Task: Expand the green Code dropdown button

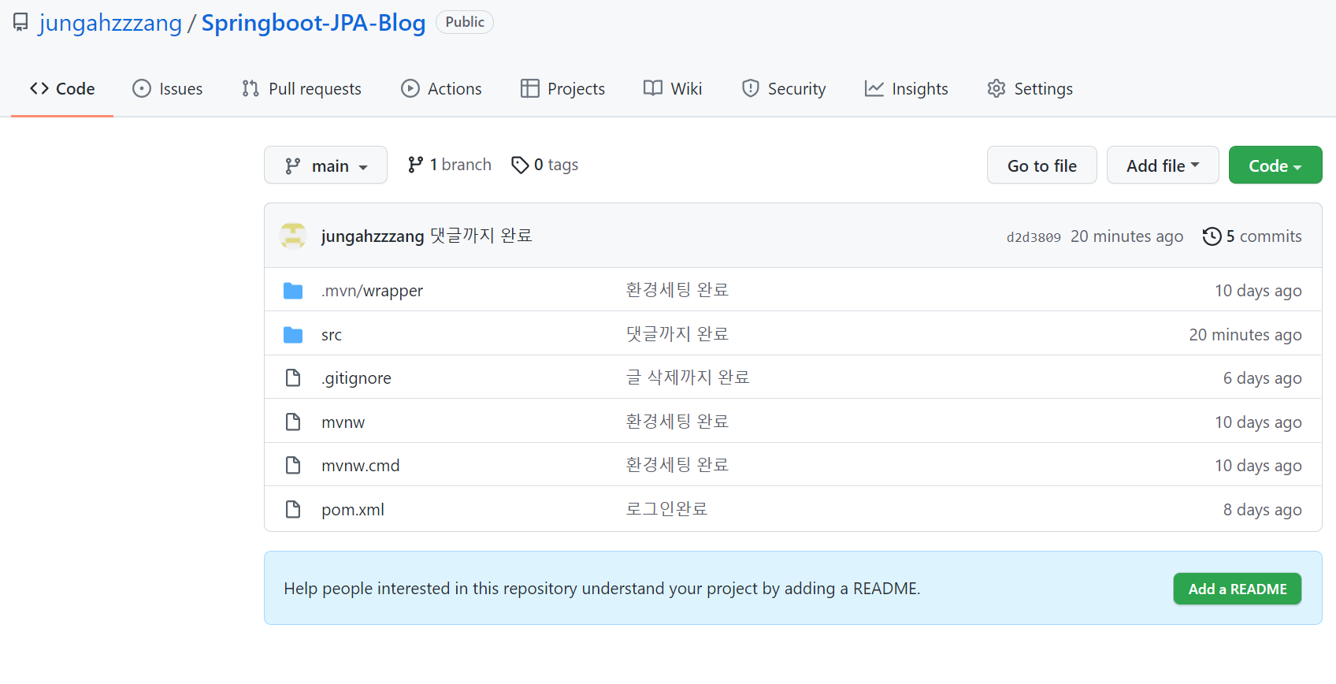Action: (1275, 165)
